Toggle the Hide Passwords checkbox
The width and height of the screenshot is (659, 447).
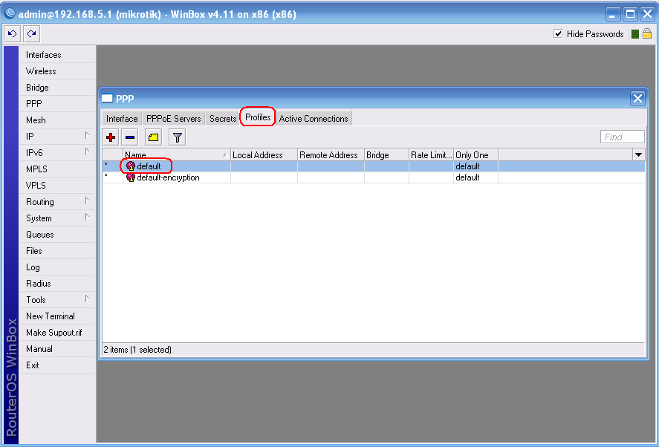[x=558, y=33]
